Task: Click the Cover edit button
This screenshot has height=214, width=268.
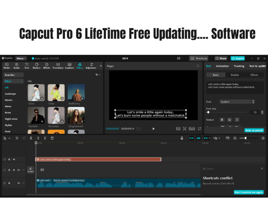Action: coord(30,170)
